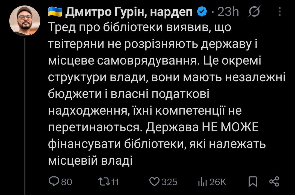The height and width of the screenshot is (195, 295).
Task: Click the reply count 80
Action: 66,182
